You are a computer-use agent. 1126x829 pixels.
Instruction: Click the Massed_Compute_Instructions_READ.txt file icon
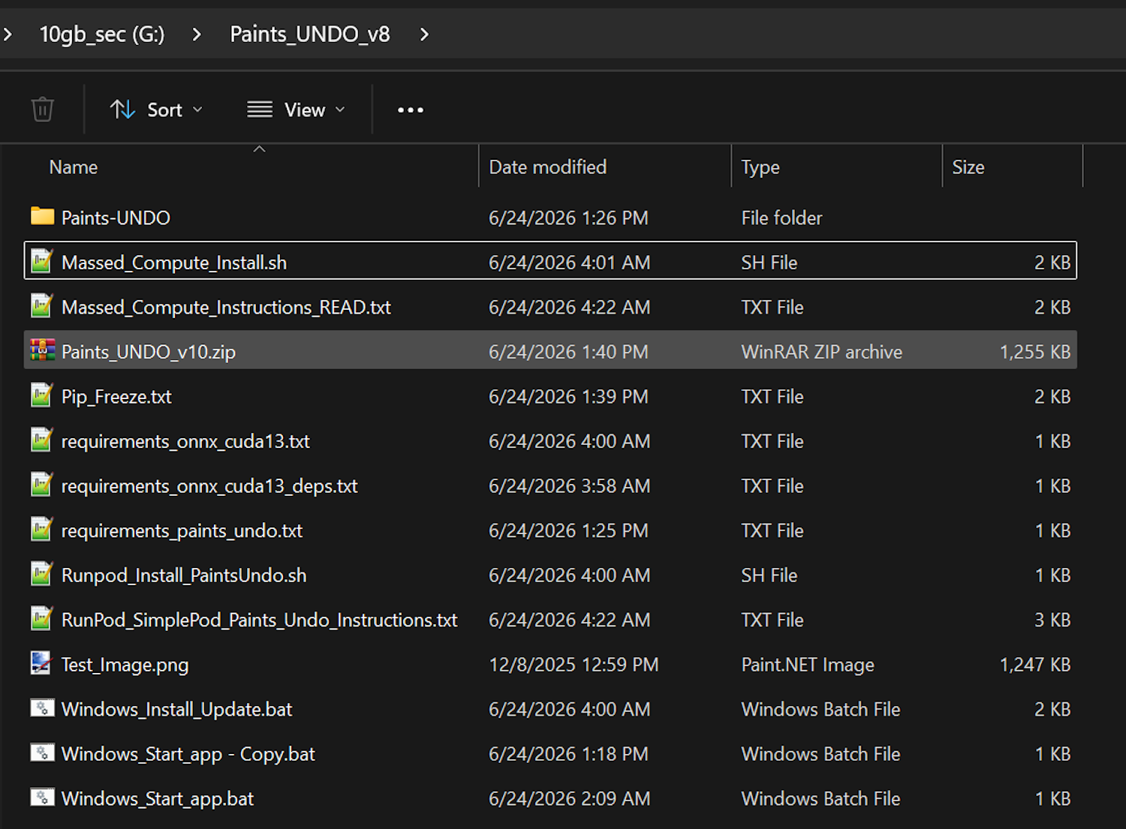point(42,306)
